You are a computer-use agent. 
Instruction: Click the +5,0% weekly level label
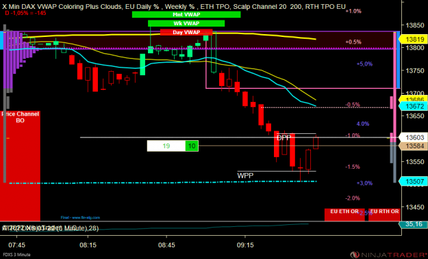[x=364, y=64]
